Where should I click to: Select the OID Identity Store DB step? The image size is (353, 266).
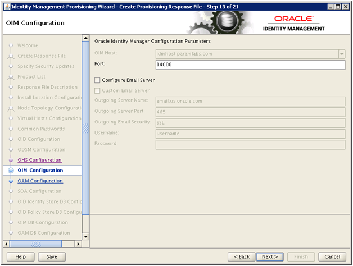pos(50,201)
